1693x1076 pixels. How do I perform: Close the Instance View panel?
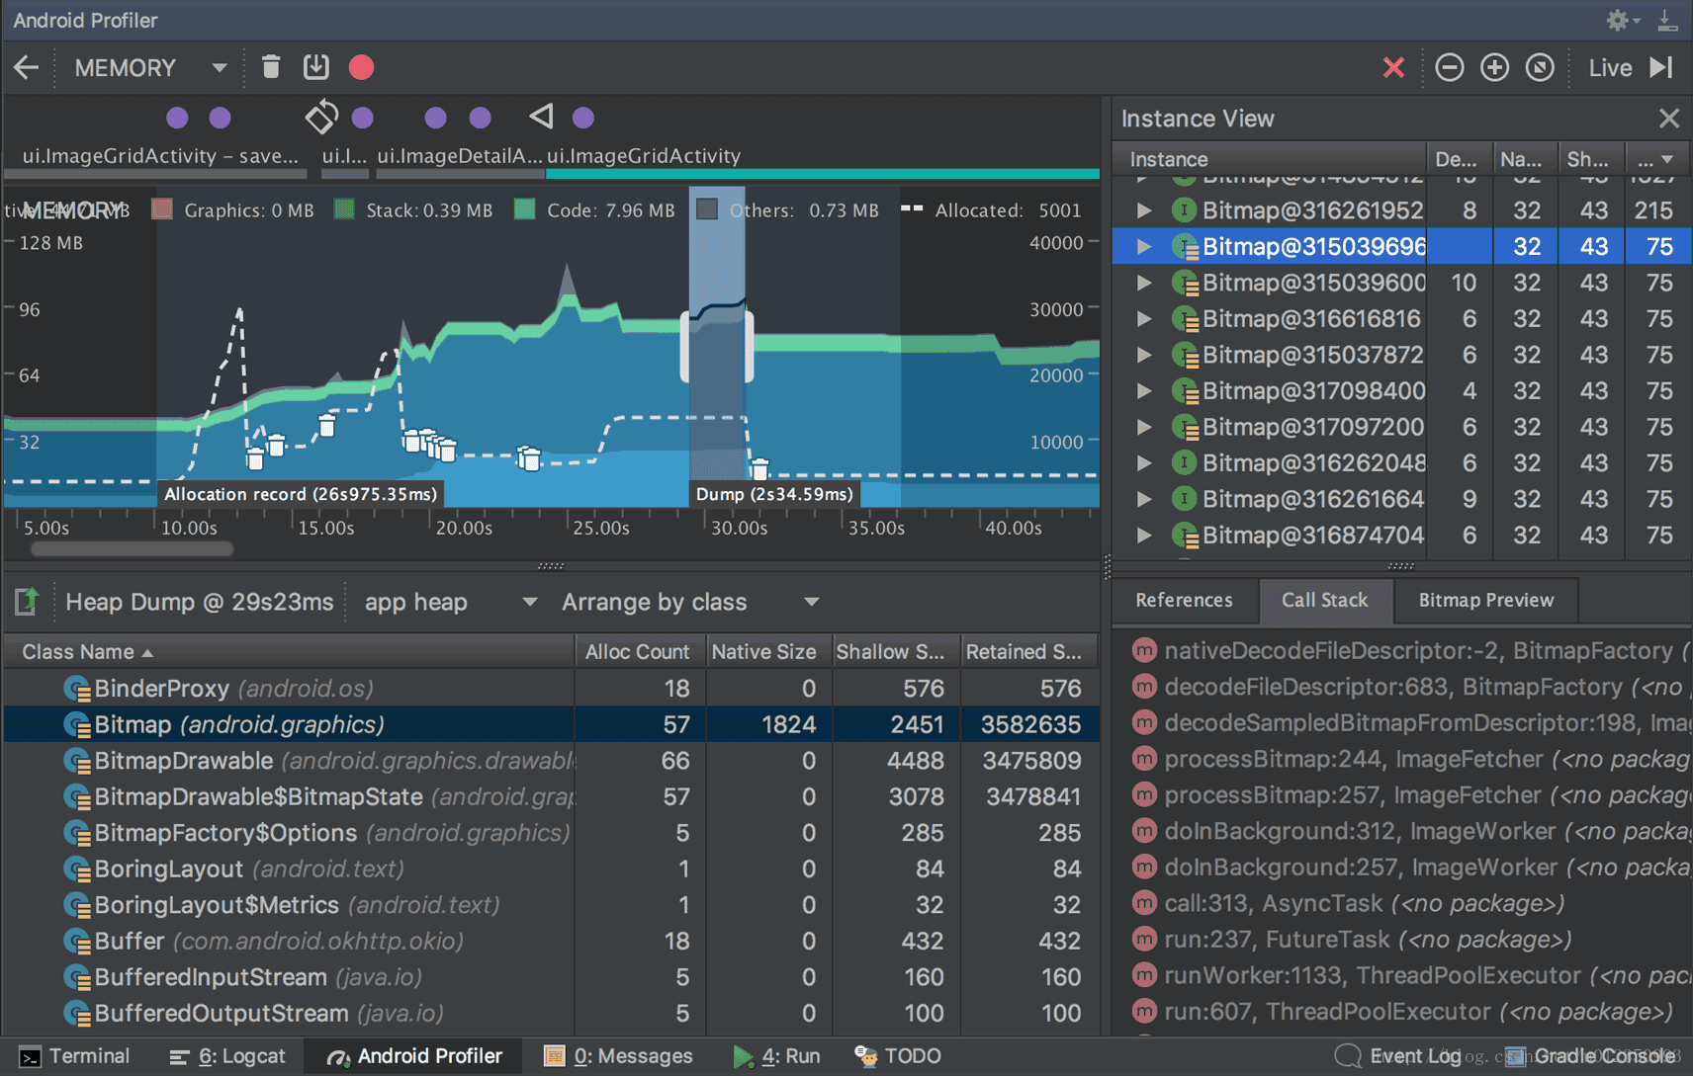click(1669, 119)
